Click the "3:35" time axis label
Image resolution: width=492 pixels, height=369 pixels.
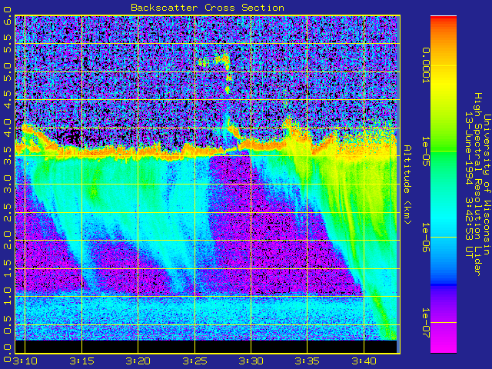click(x=307, y=361)
